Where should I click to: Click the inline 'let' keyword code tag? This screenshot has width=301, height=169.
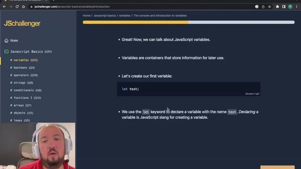click(146, 112)
